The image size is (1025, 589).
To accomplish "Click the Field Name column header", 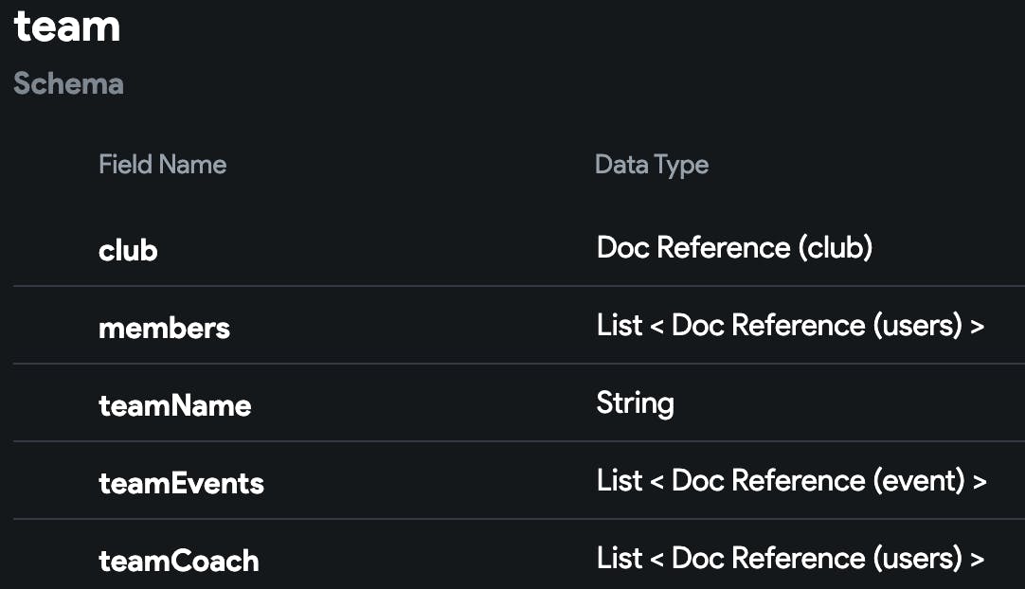I will pyautogui.click(x=162, y=165).
